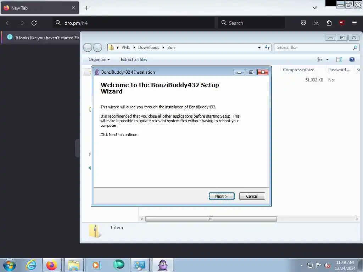Open green round taskbar app icon
Screen dimensions: 363x272
pos(118,265)
